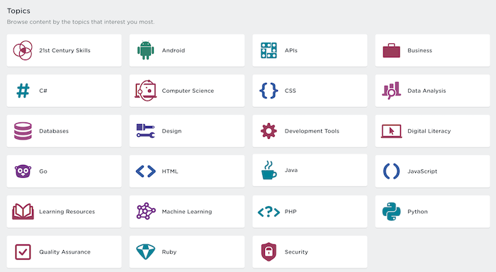This screenshot has width=496, height=272.
Task: Click the Databases stacked disks icon
Action: coord(23,131)
